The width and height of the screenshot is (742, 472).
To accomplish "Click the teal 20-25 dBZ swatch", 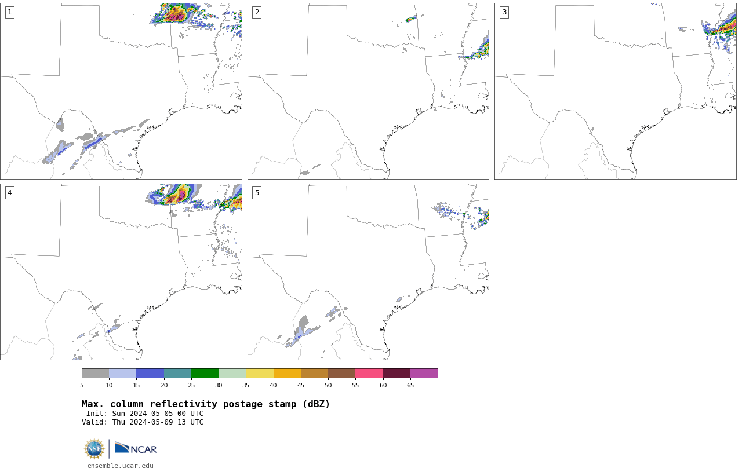I will coord(177,373).
